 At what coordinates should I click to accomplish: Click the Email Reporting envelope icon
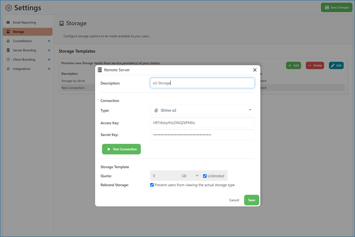pyautogui.click(x=8, y=23)
